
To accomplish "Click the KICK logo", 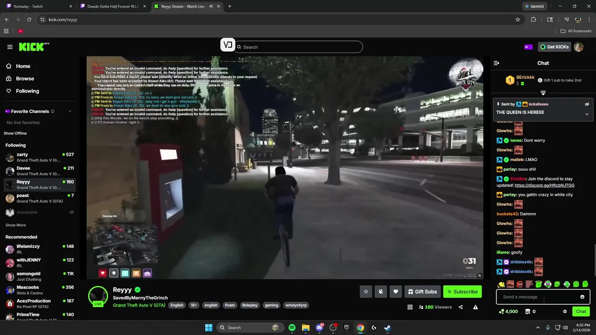I will 34,47.
